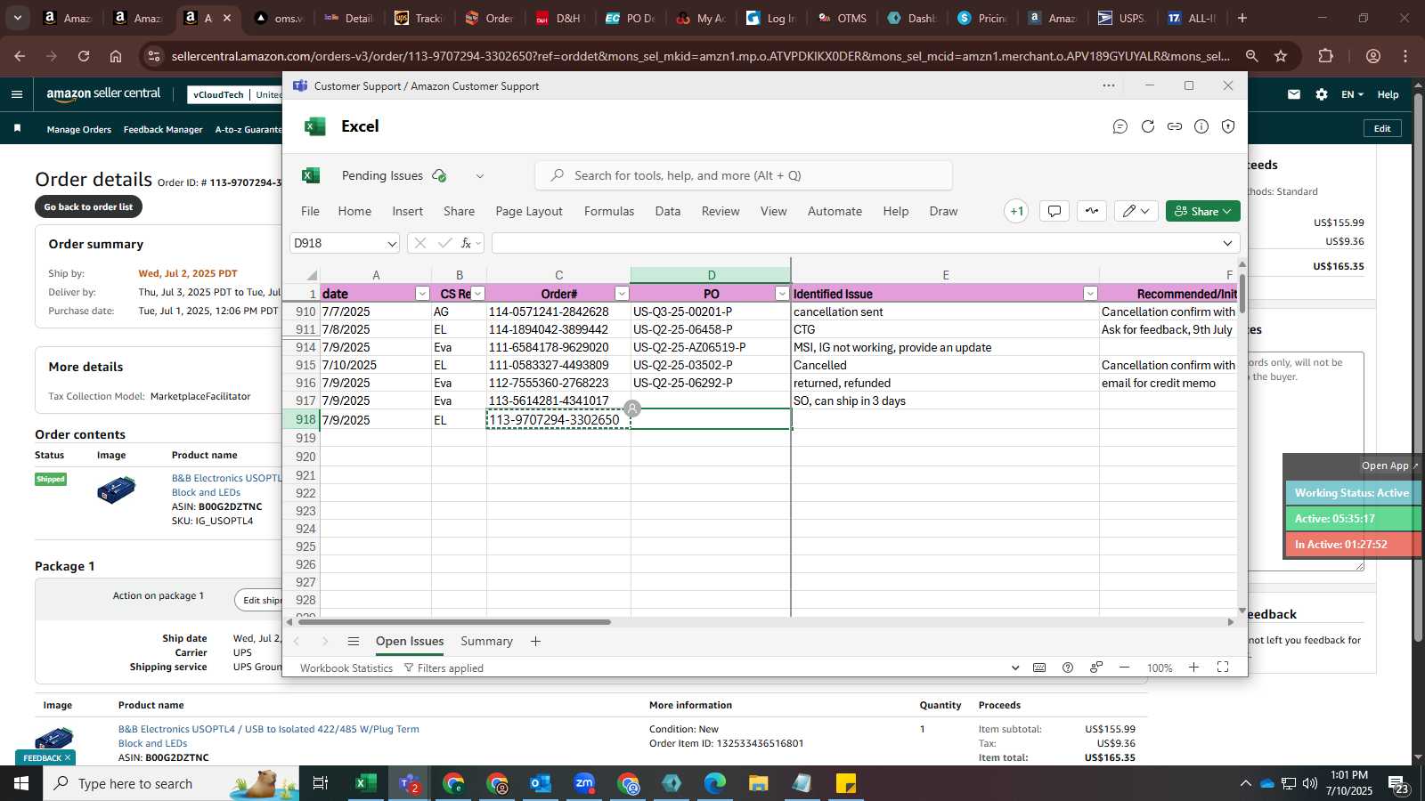Click the Seller Central bookmark icon
The width and height of the screenshot is (1425, 801).
(17, 129)
